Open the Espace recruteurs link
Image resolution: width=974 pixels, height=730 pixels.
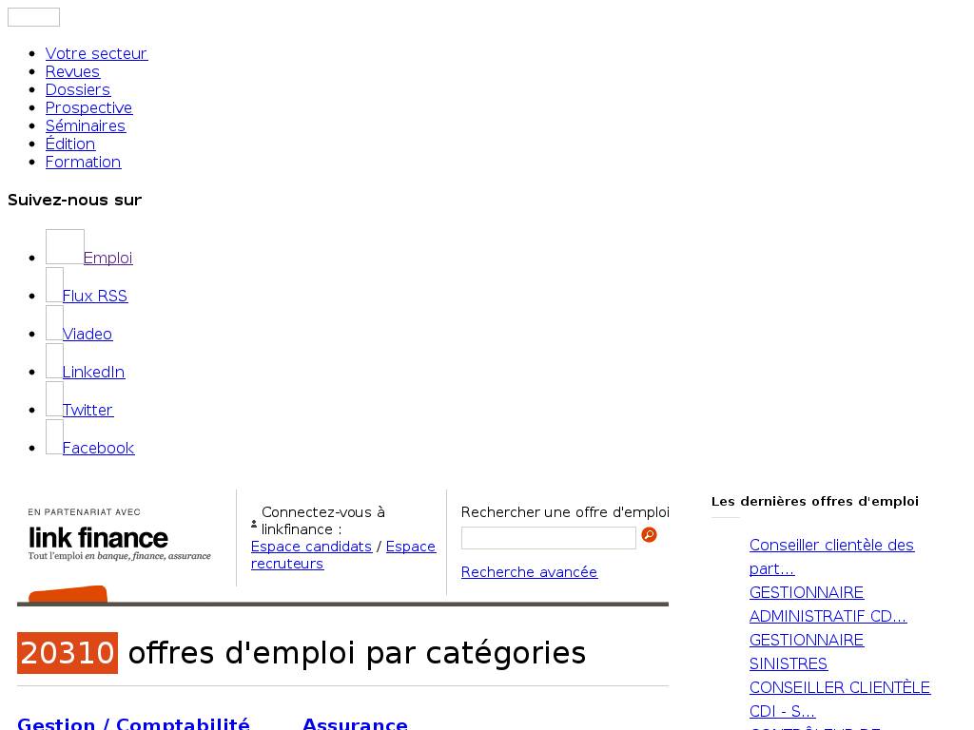pyautogui.click(x=410, y=547)
